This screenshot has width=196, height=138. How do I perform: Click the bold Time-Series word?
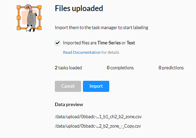(x=109, y=43)
